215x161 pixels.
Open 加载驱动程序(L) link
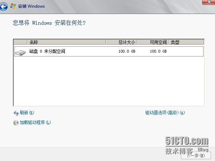point(35,122)
